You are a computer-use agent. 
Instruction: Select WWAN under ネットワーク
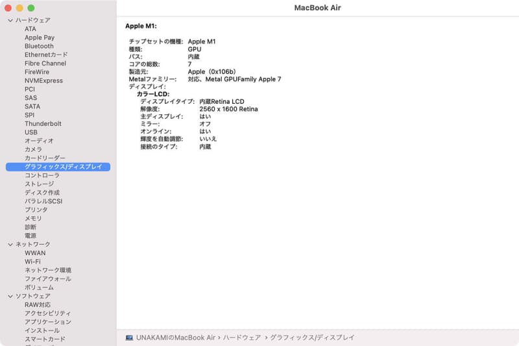click(35, 253)
